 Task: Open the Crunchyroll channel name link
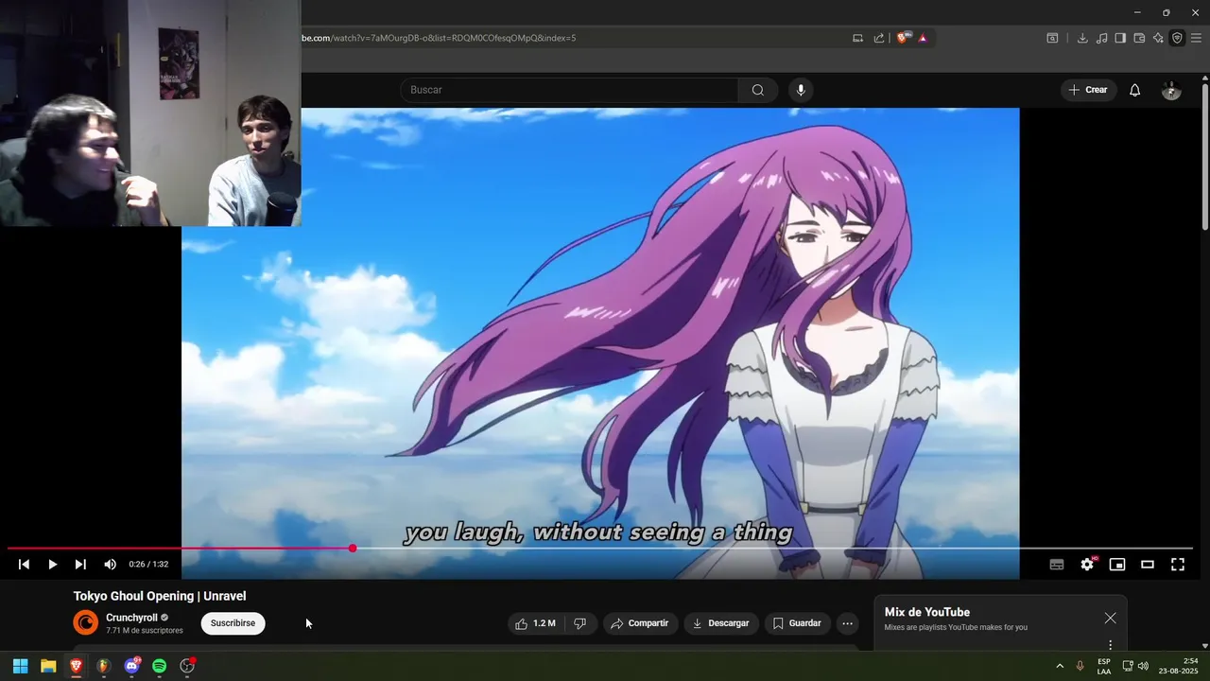[x=131, y=618]
